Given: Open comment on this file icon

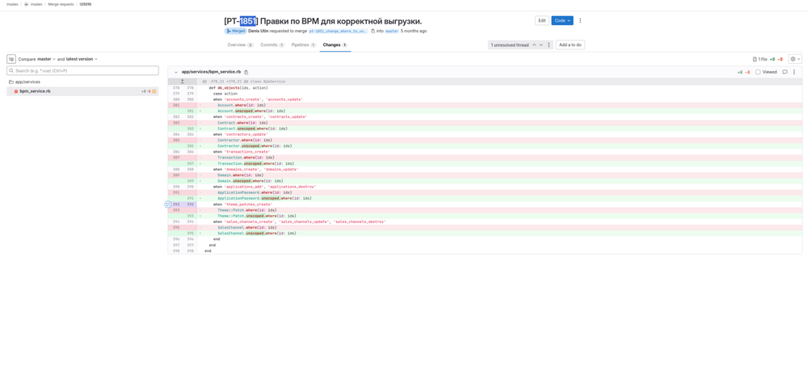Looking at the screenshot, I should (x=785, y=72).
